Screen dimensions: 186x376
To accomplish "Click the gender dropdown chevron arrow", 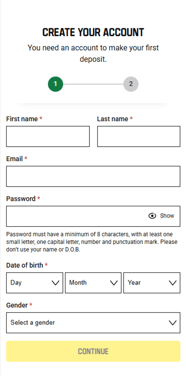I will [172, 323].
